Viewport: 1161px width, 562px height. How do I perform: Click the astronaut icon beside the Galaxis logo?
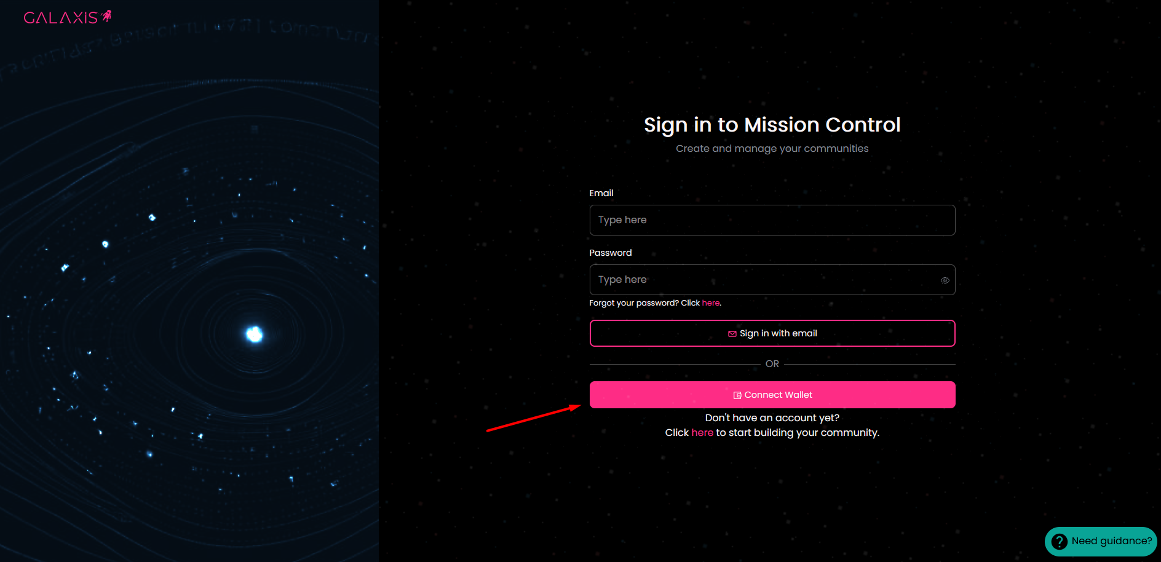click(107, 16)
